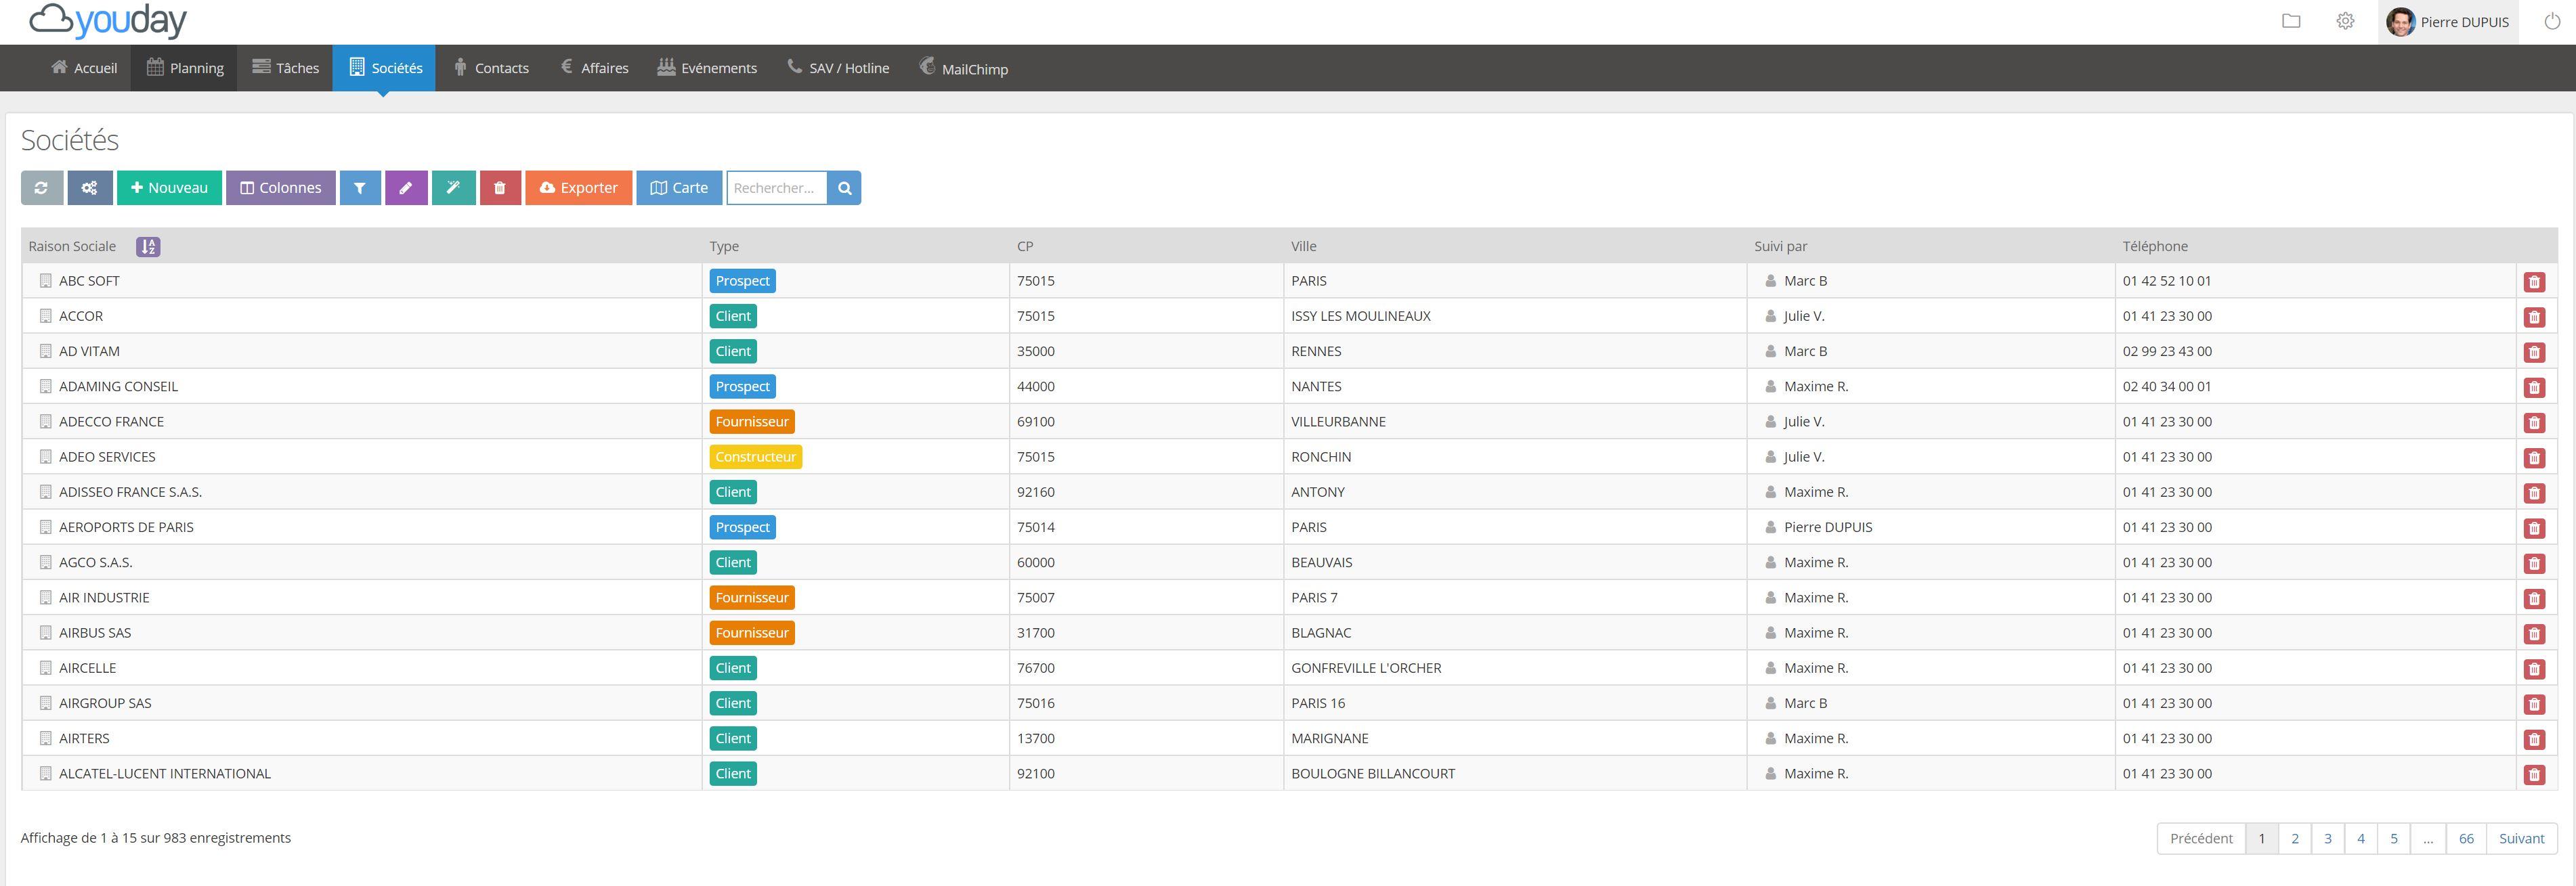2576x886 pixels.
Task: Click Suivant to go to next page
Action: click(2523, 839)
